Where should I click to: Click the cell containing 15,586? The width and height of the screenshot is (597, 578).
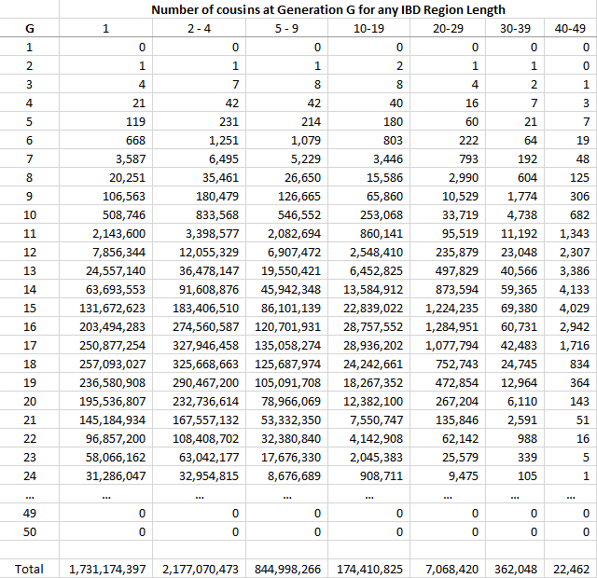point(369,177)
